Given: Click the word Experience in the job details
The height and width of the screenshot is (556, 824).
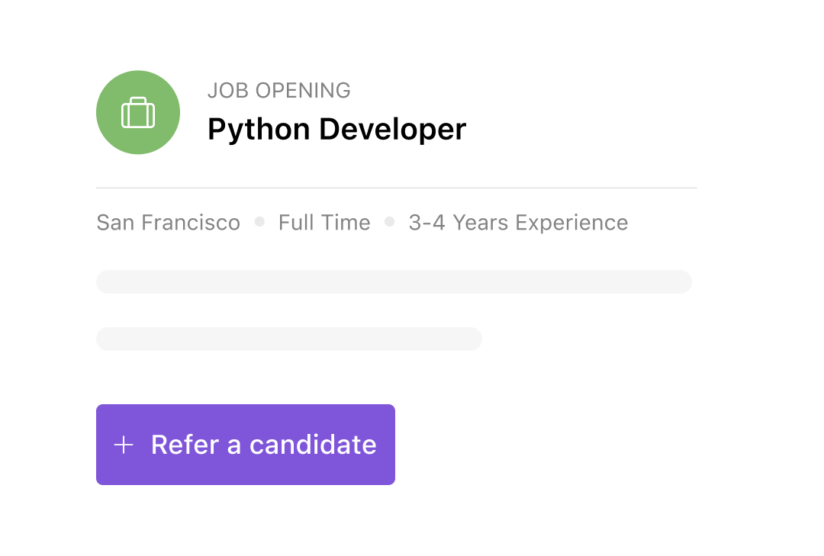Looking at the screenshot, I should (571, 223).
